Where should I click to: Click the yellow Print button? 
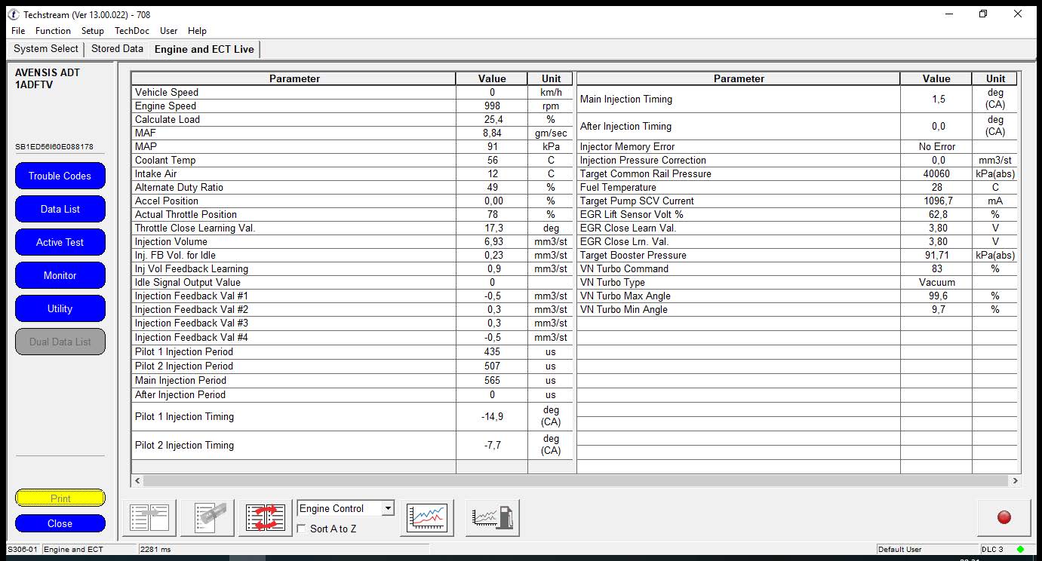click(60, 498)
